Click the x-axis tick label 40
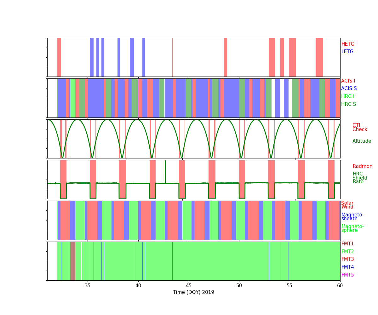Screen dimensions: 378x315 138,286
